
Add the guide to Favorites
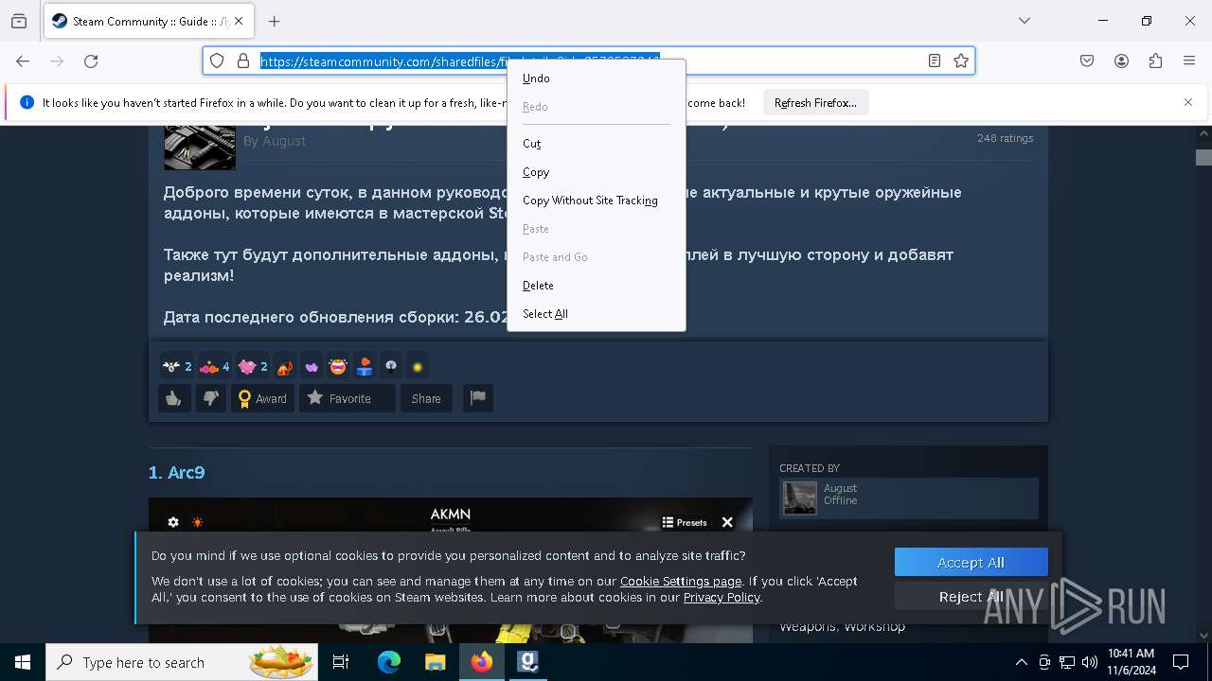click(x=348, y=398)
